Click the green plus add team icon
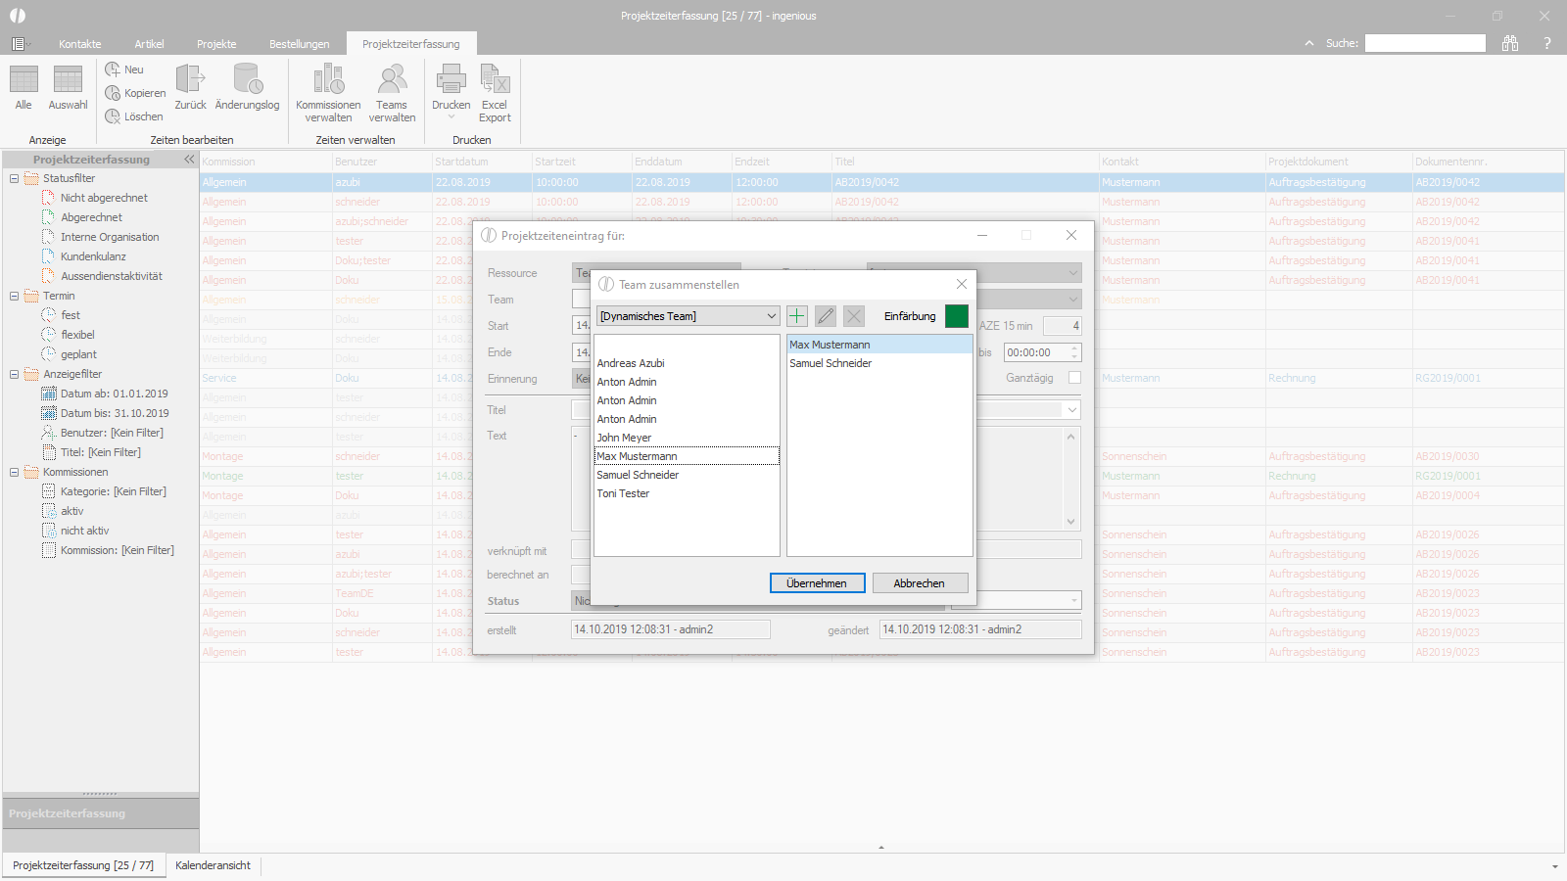The image size is (1567, 881). (797, 316)
